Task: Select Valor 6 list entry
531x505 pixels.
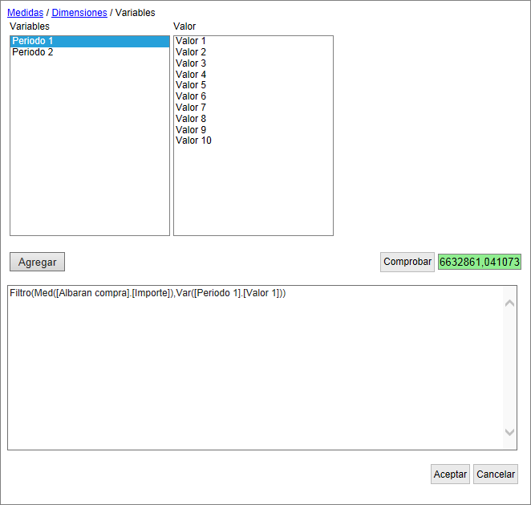Action: (191, 96)
